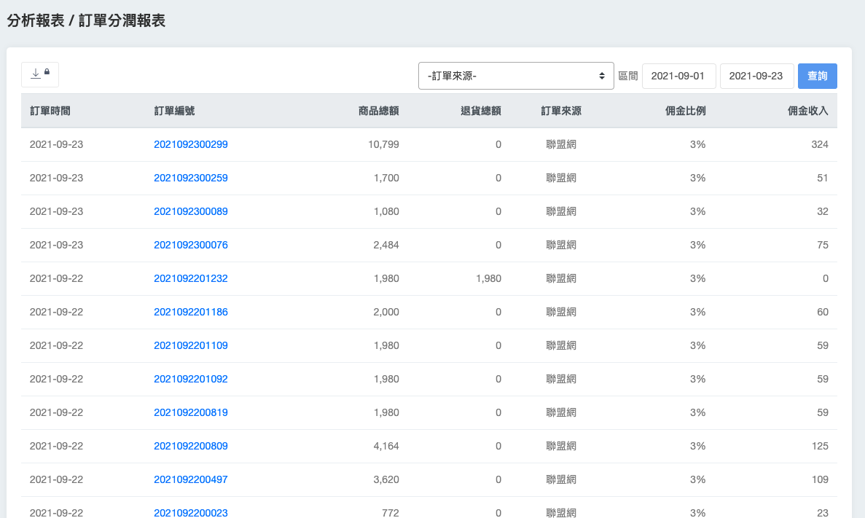Click the 訂單時間 column header
The image size is (865, 518).
pos(50,111)
